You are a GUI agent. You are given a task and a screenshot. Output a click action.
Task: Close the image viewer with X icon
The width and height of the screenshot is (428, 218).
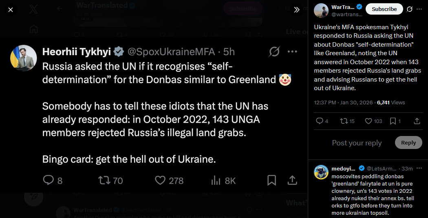pyautogui.click(x=10, y=10)
